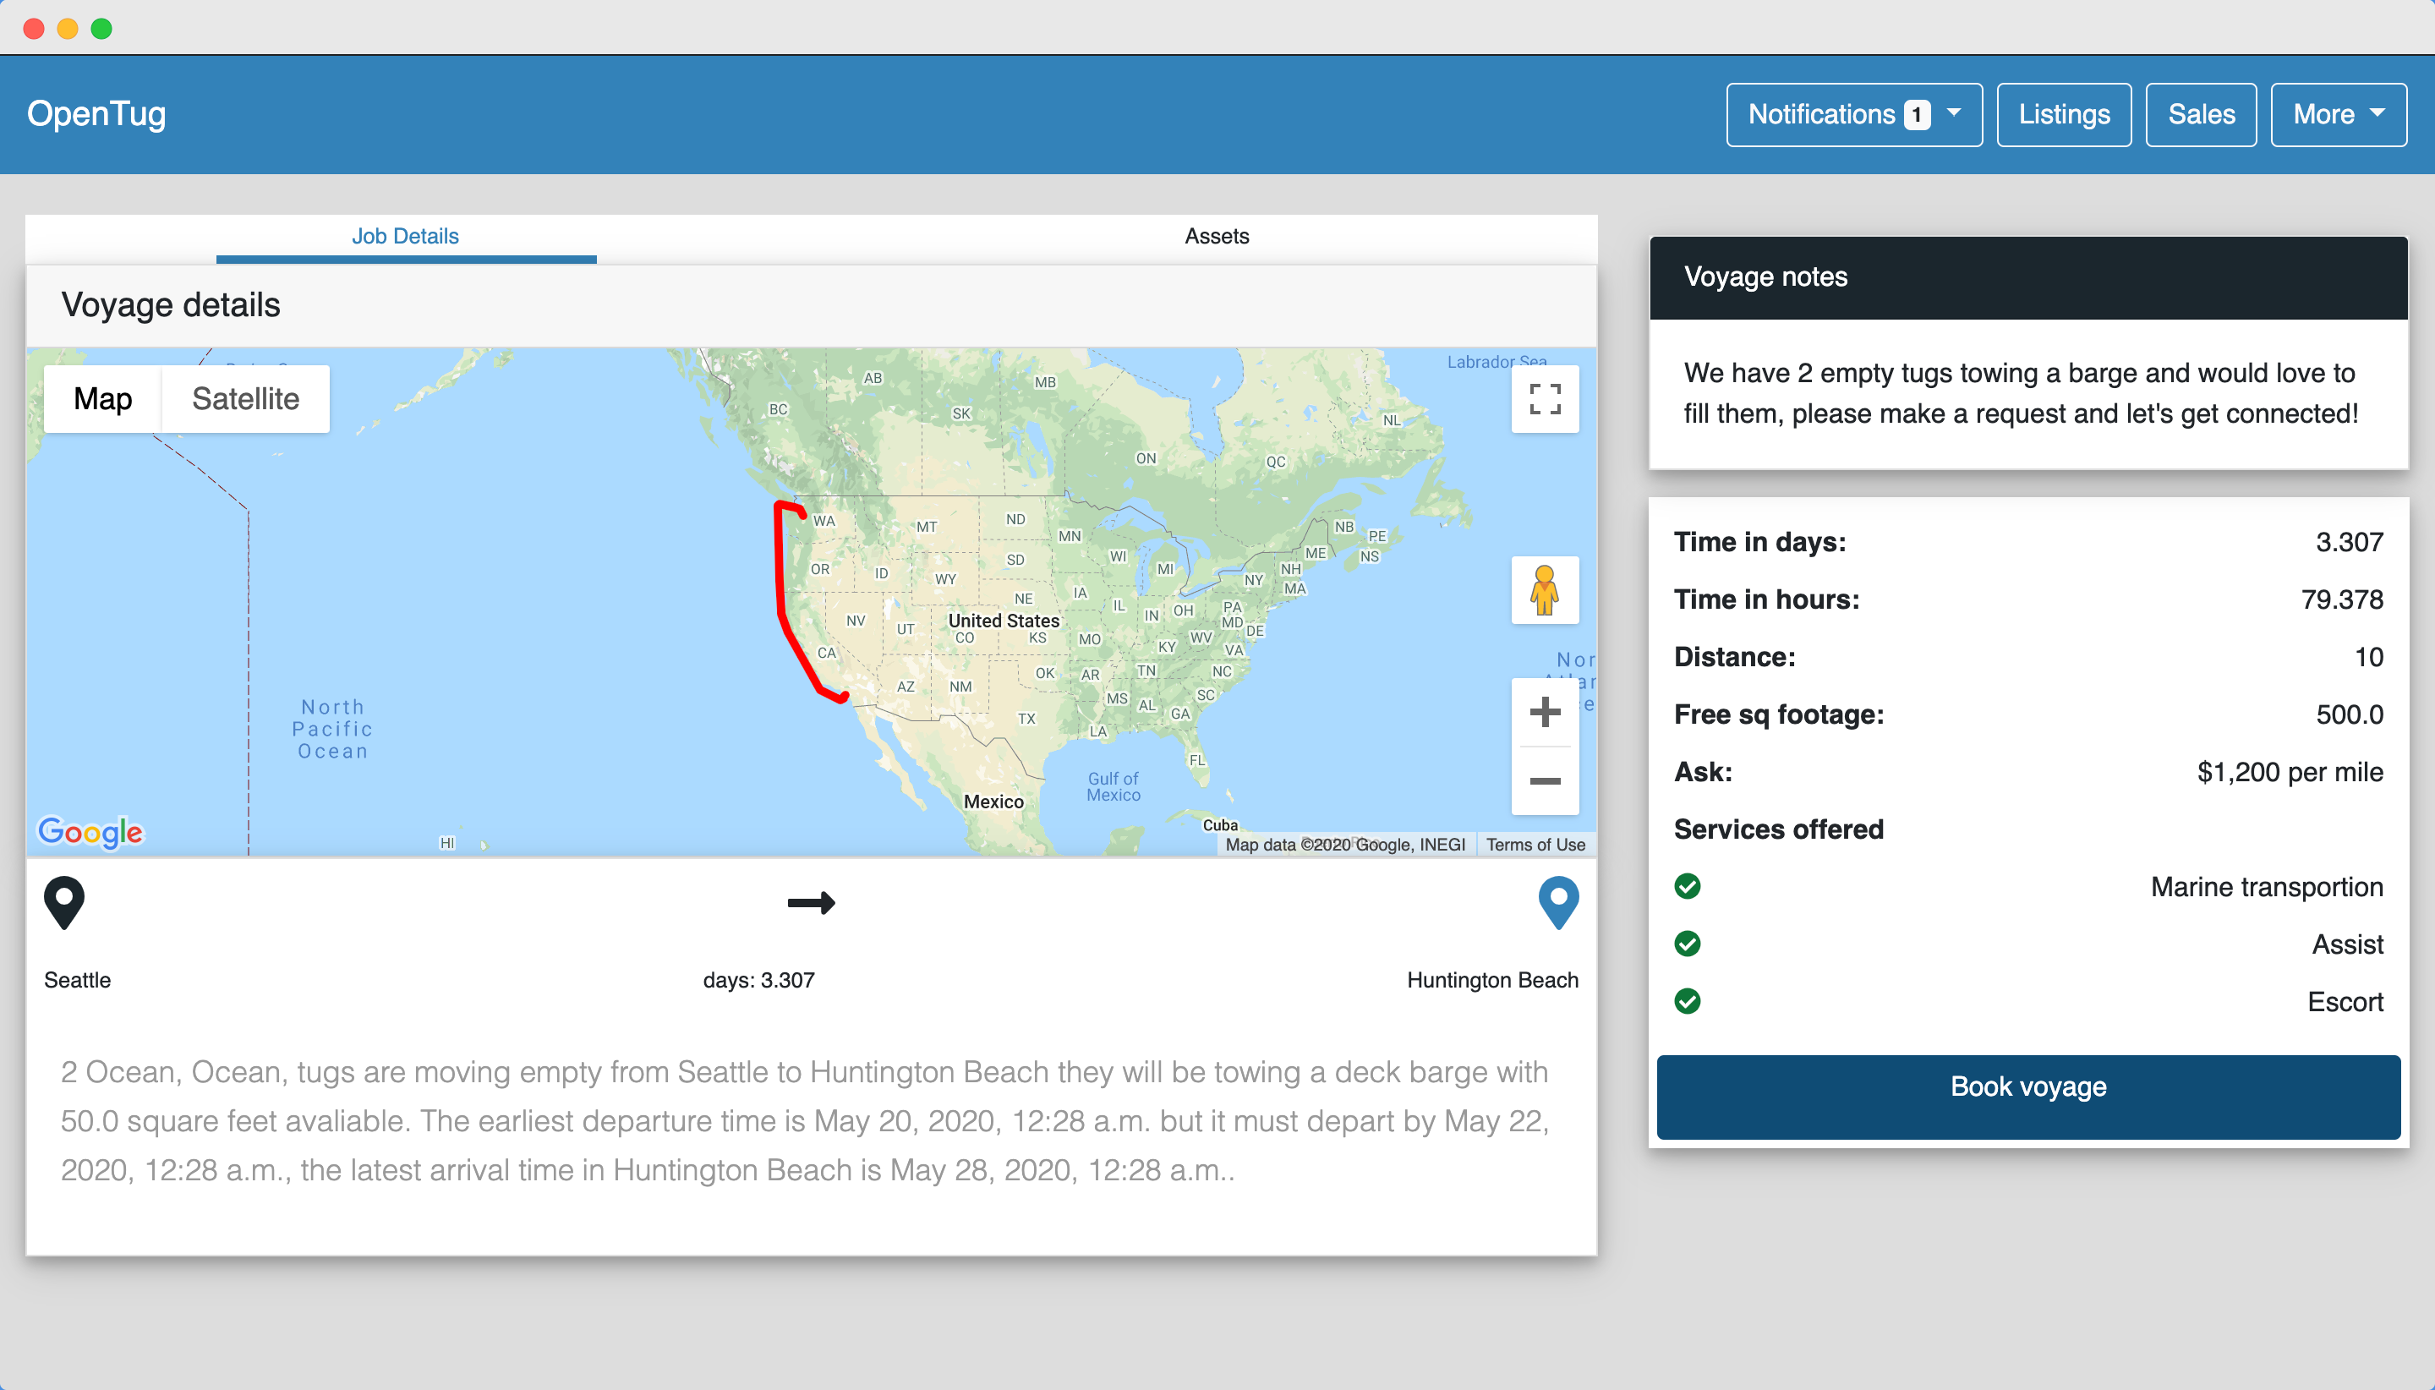Click the Services offered heading
Screen dimensions: 2435x1390
[1778, 829]
